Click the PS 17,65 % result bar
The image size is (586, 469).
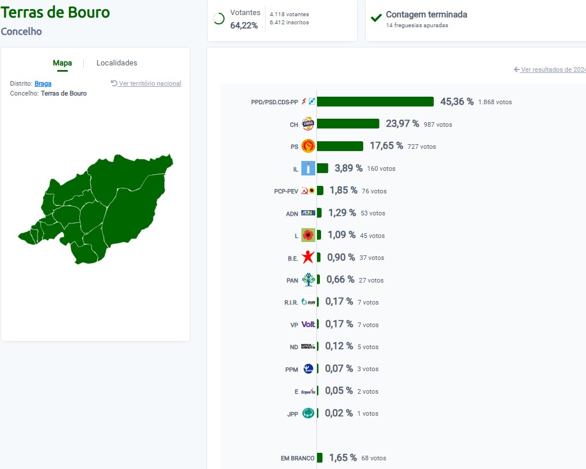coord(340,146)
